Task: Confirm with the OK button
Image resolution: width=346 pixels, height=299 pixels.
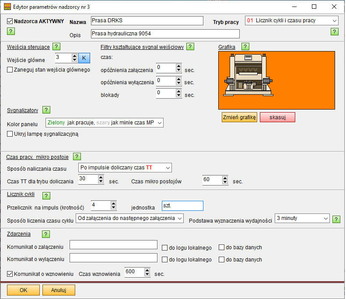Action: (x=23, y=290)
